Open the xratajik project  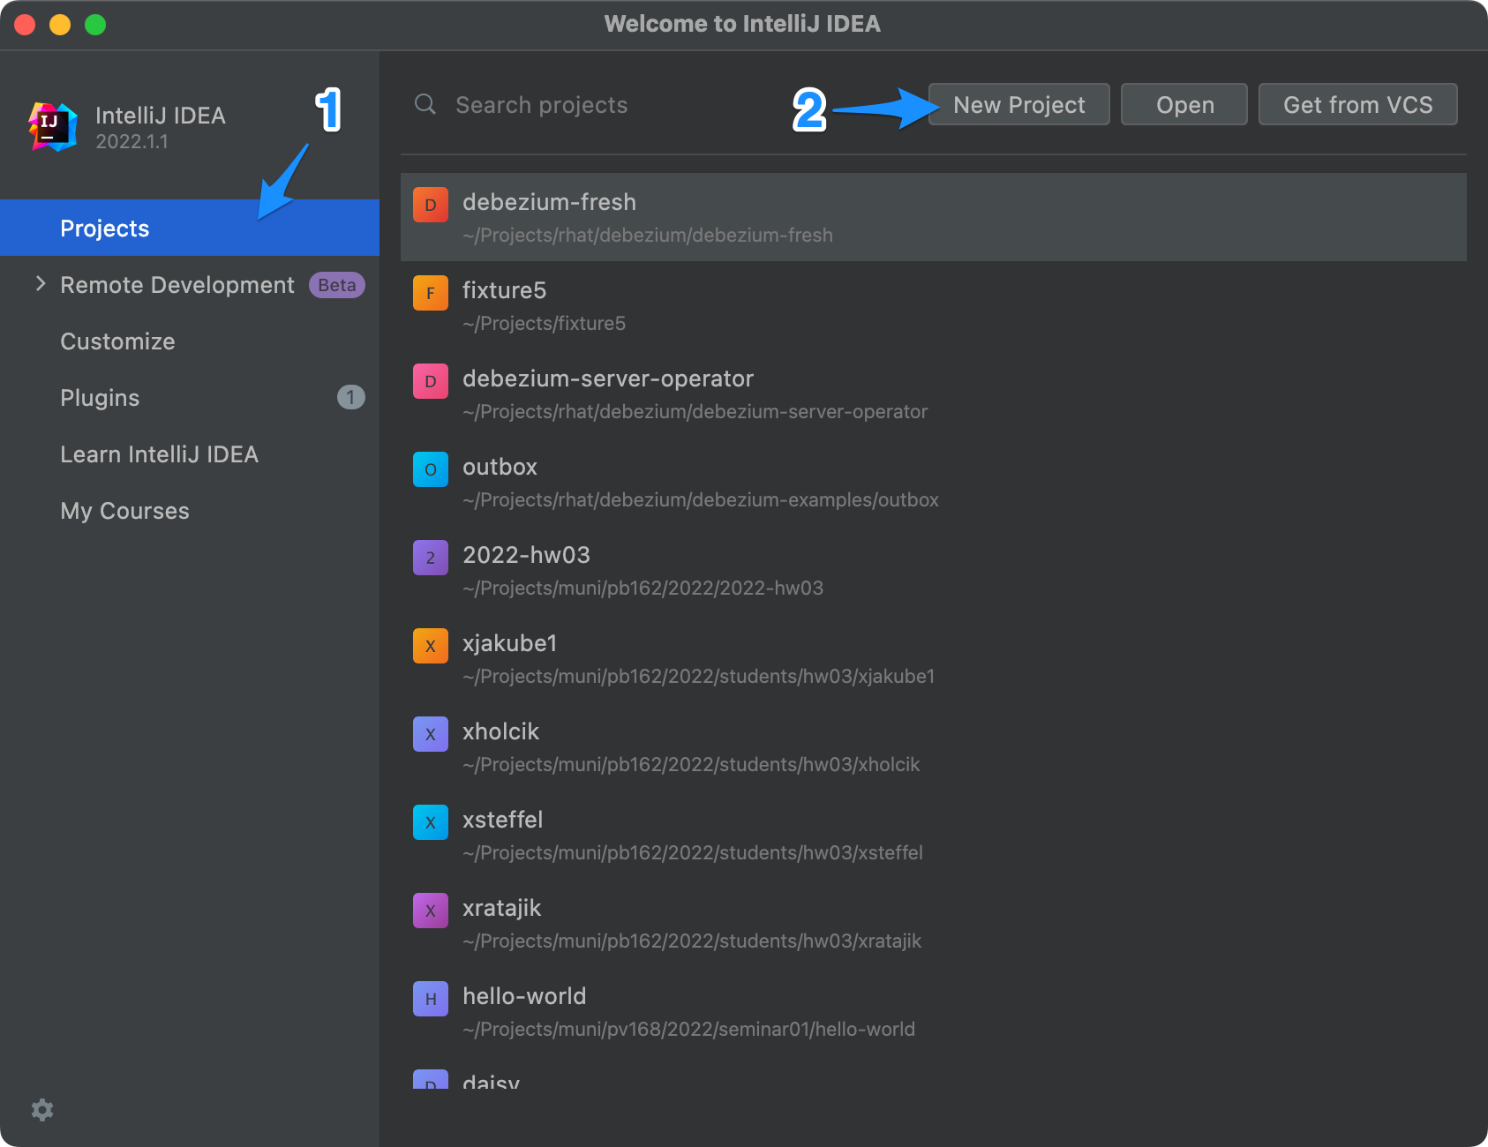point(934,923)
